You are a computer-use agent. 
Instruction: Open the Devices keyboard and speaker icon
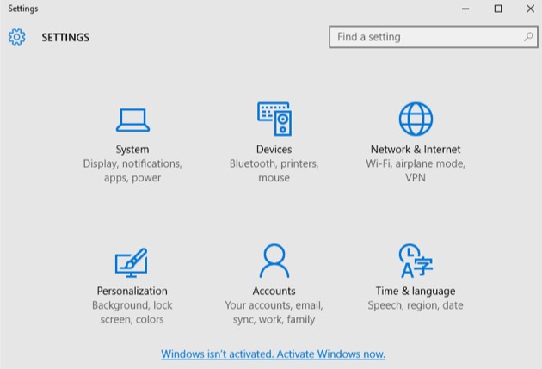coord(274,119)
